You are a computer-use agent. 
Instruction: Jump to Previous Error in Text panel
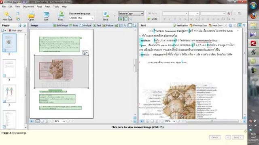198,25
